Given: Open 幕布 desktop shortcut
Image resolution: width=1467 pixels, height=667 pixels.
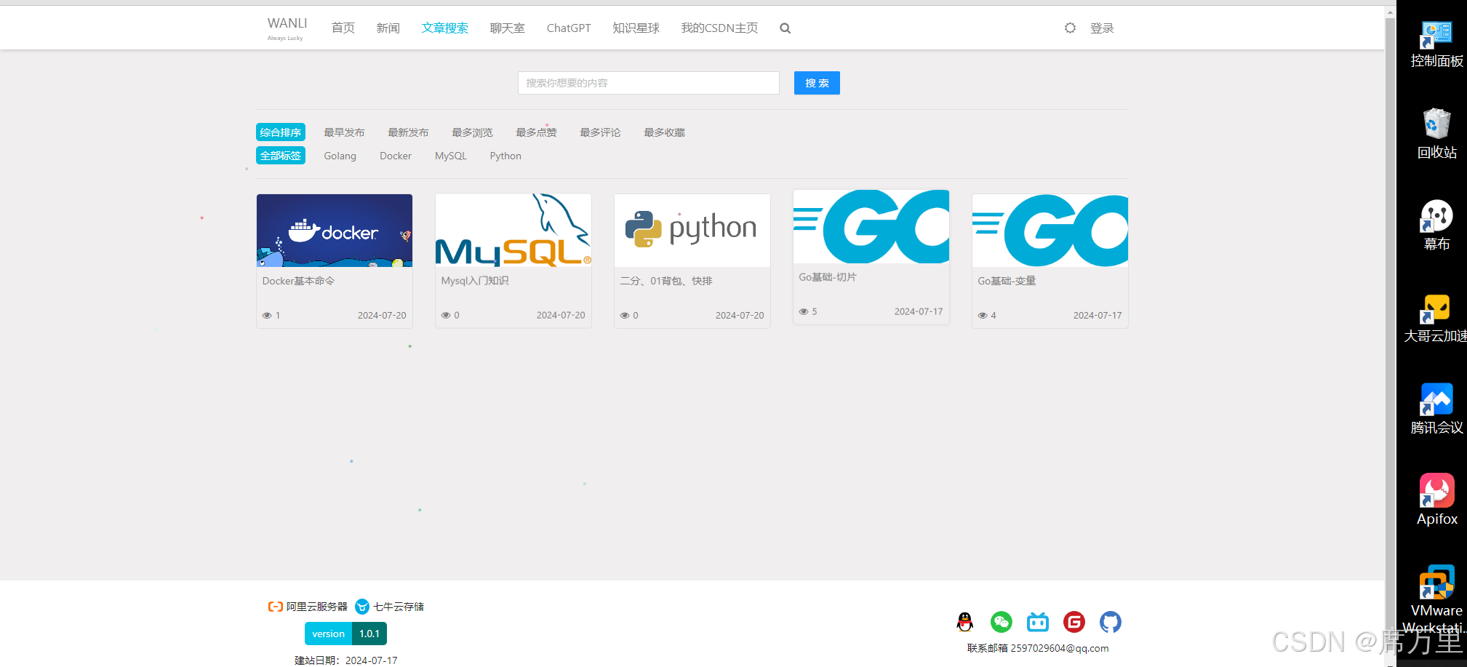Looking at the screenshot, I should pos(1436,225).
